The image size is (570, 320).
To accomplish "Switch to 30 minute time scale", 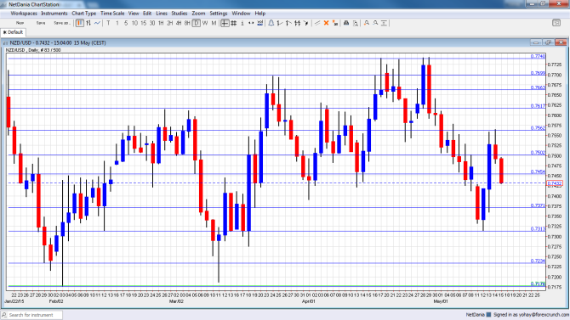I will (x=152, y=23).
